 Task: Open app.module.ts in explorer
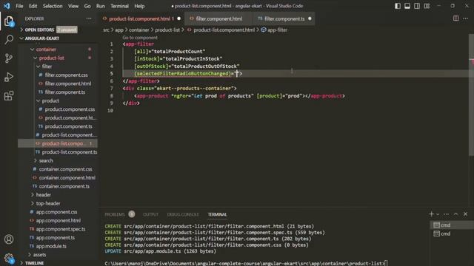pos(51,246)
